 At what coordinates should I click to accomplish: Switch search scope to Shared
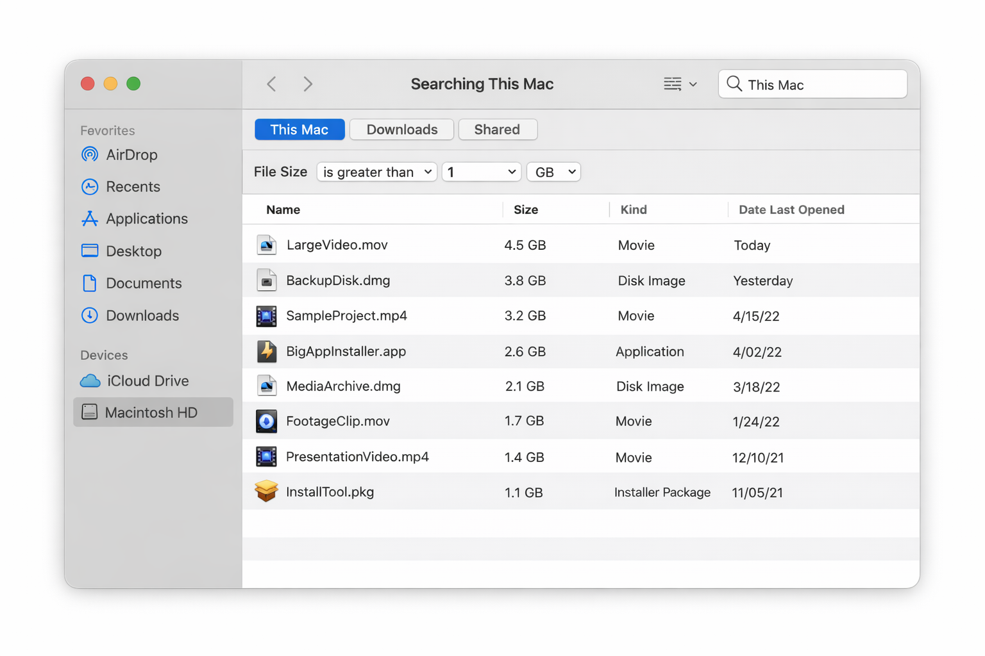pos(498,129)
